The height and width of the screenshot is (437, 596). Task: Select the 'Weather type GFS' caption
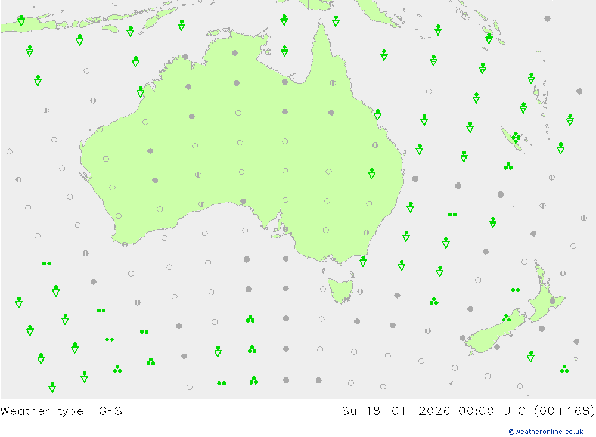pyautogui.click(x=61, y=411)
